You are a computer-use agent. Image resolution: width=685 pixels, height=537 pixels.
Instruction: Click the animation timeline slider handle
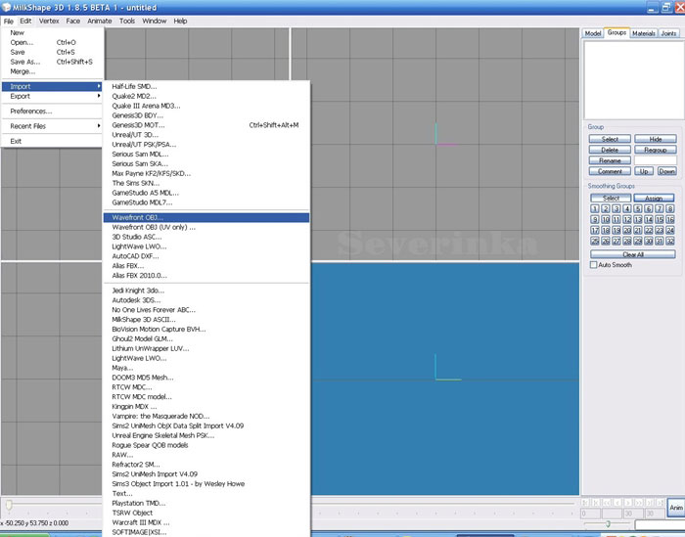click(x=10, y=505)
